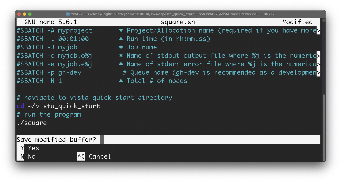Click the truncation arrow on the gh-dev line
The image size is (341, 182).
(x=318, y=72)
